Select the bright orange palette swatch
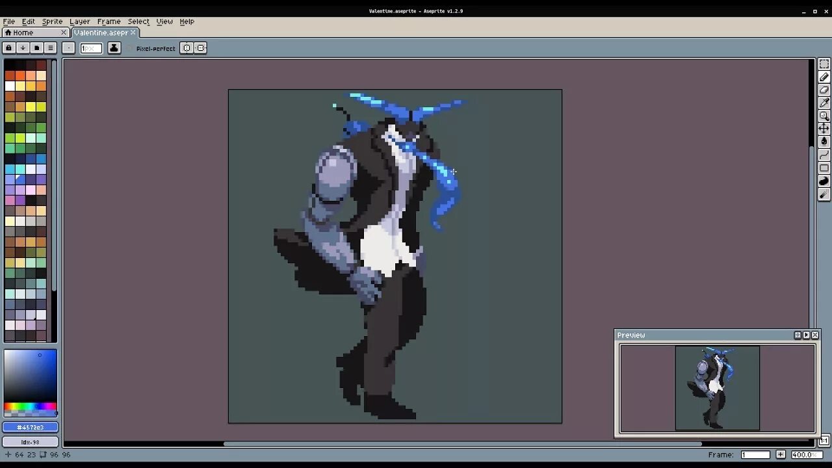This screenshot has width=832, height=468. coord(20,75)
